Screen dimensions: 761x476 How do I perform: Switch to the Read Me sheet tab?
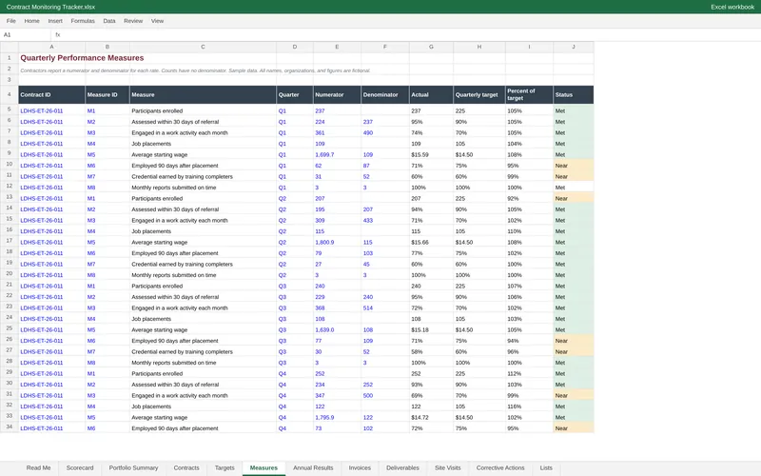click(x=38, y=467)
